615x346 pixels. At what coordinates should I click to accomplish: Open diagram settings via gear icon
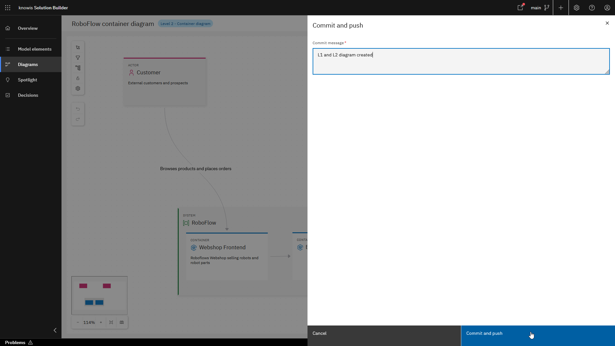78,88
